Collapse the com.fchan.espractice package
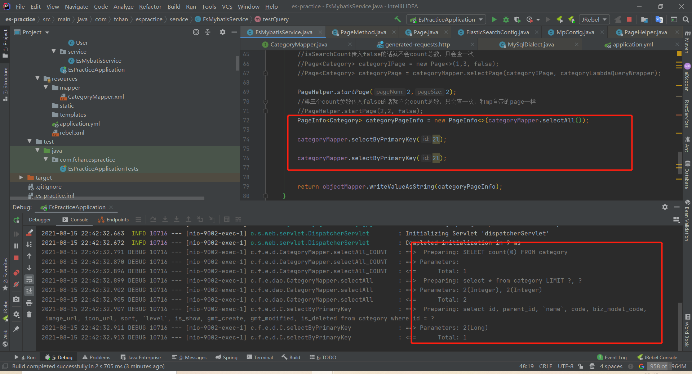 46,159
